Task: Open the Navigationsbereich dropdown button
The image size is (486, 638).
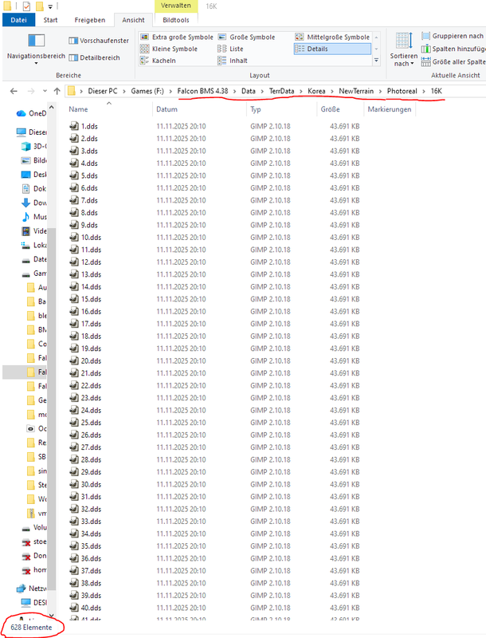Action: point(36,49)
